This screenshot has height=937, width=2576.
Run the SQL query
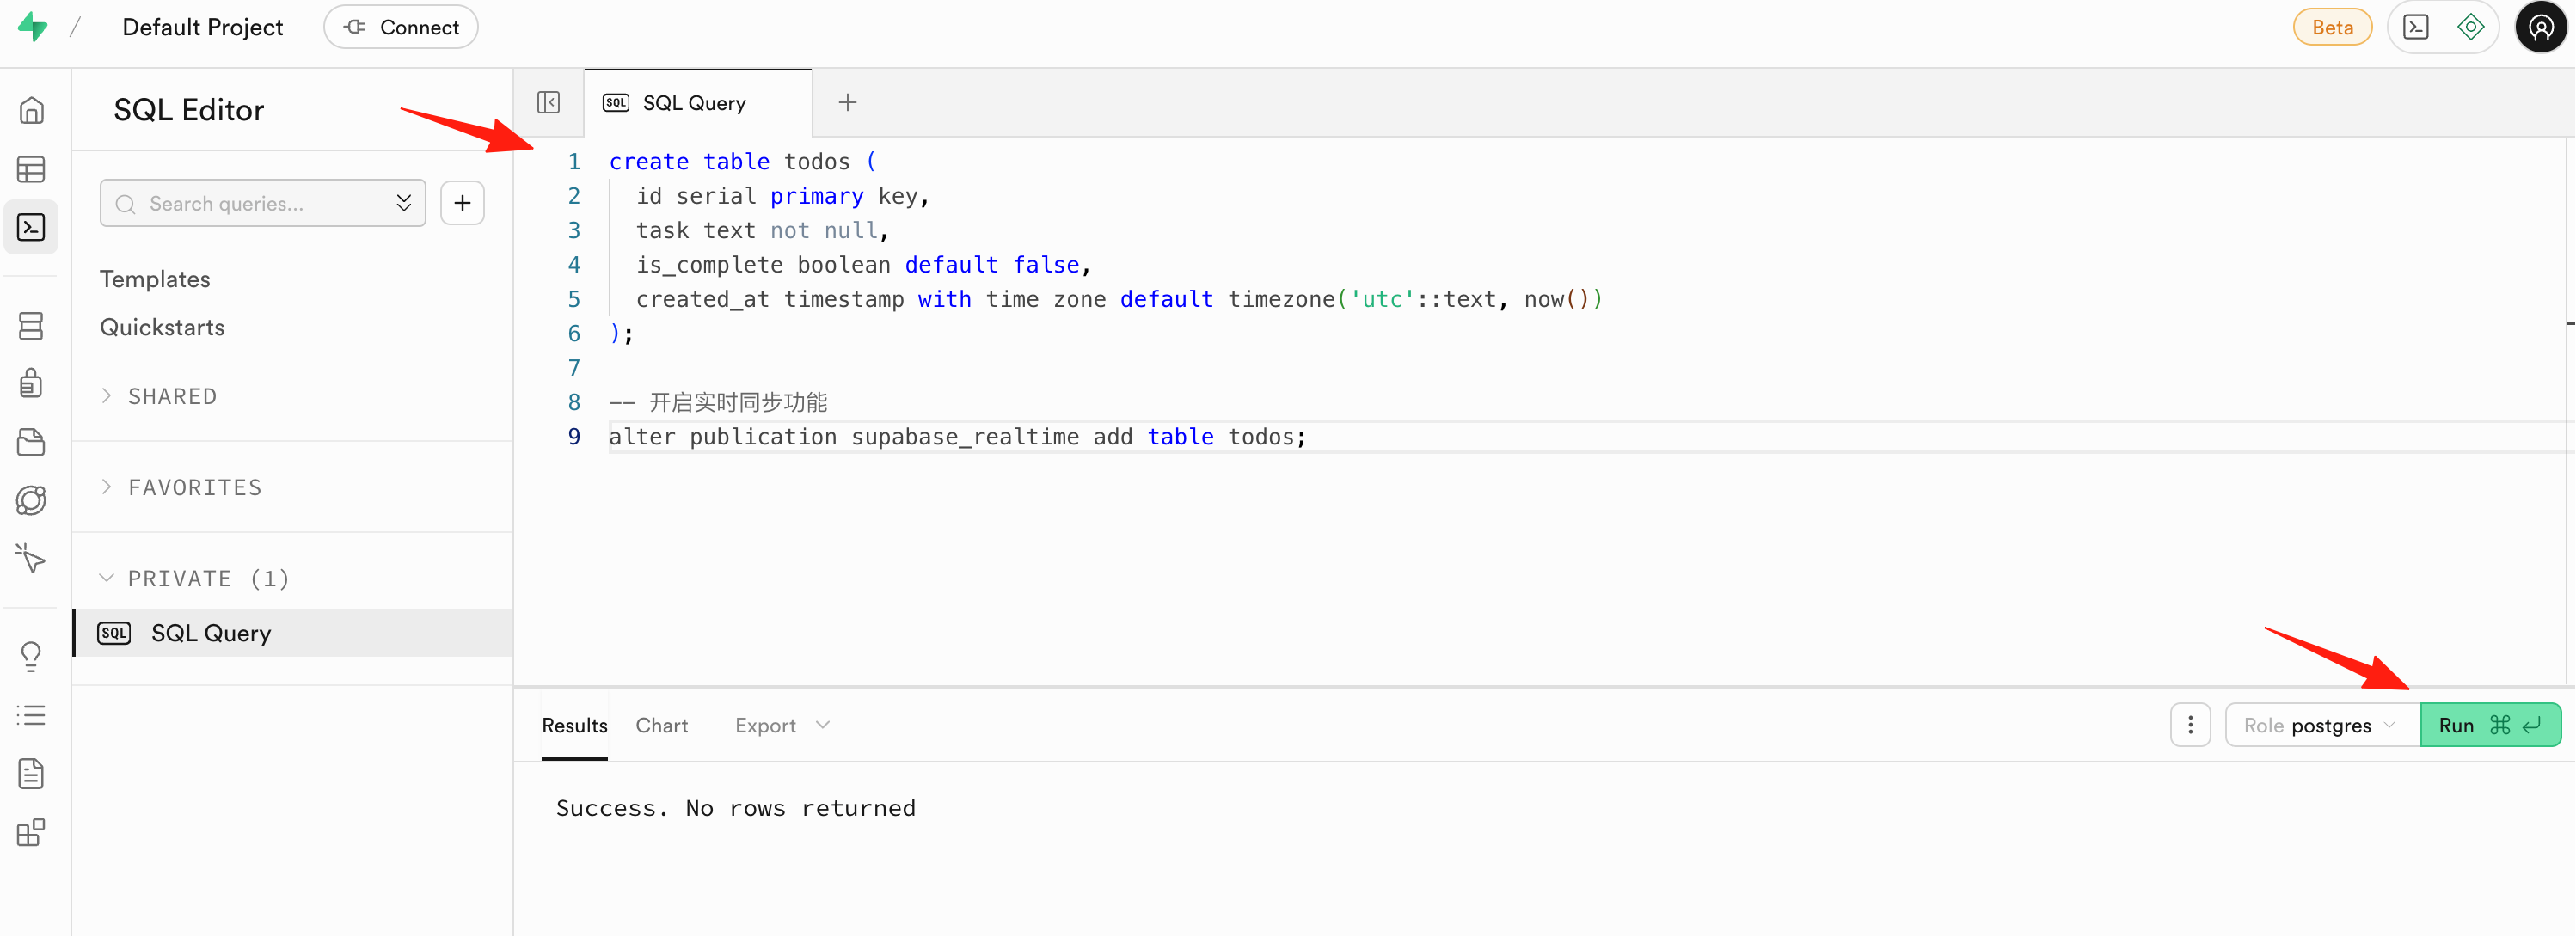click(2489, 725)
